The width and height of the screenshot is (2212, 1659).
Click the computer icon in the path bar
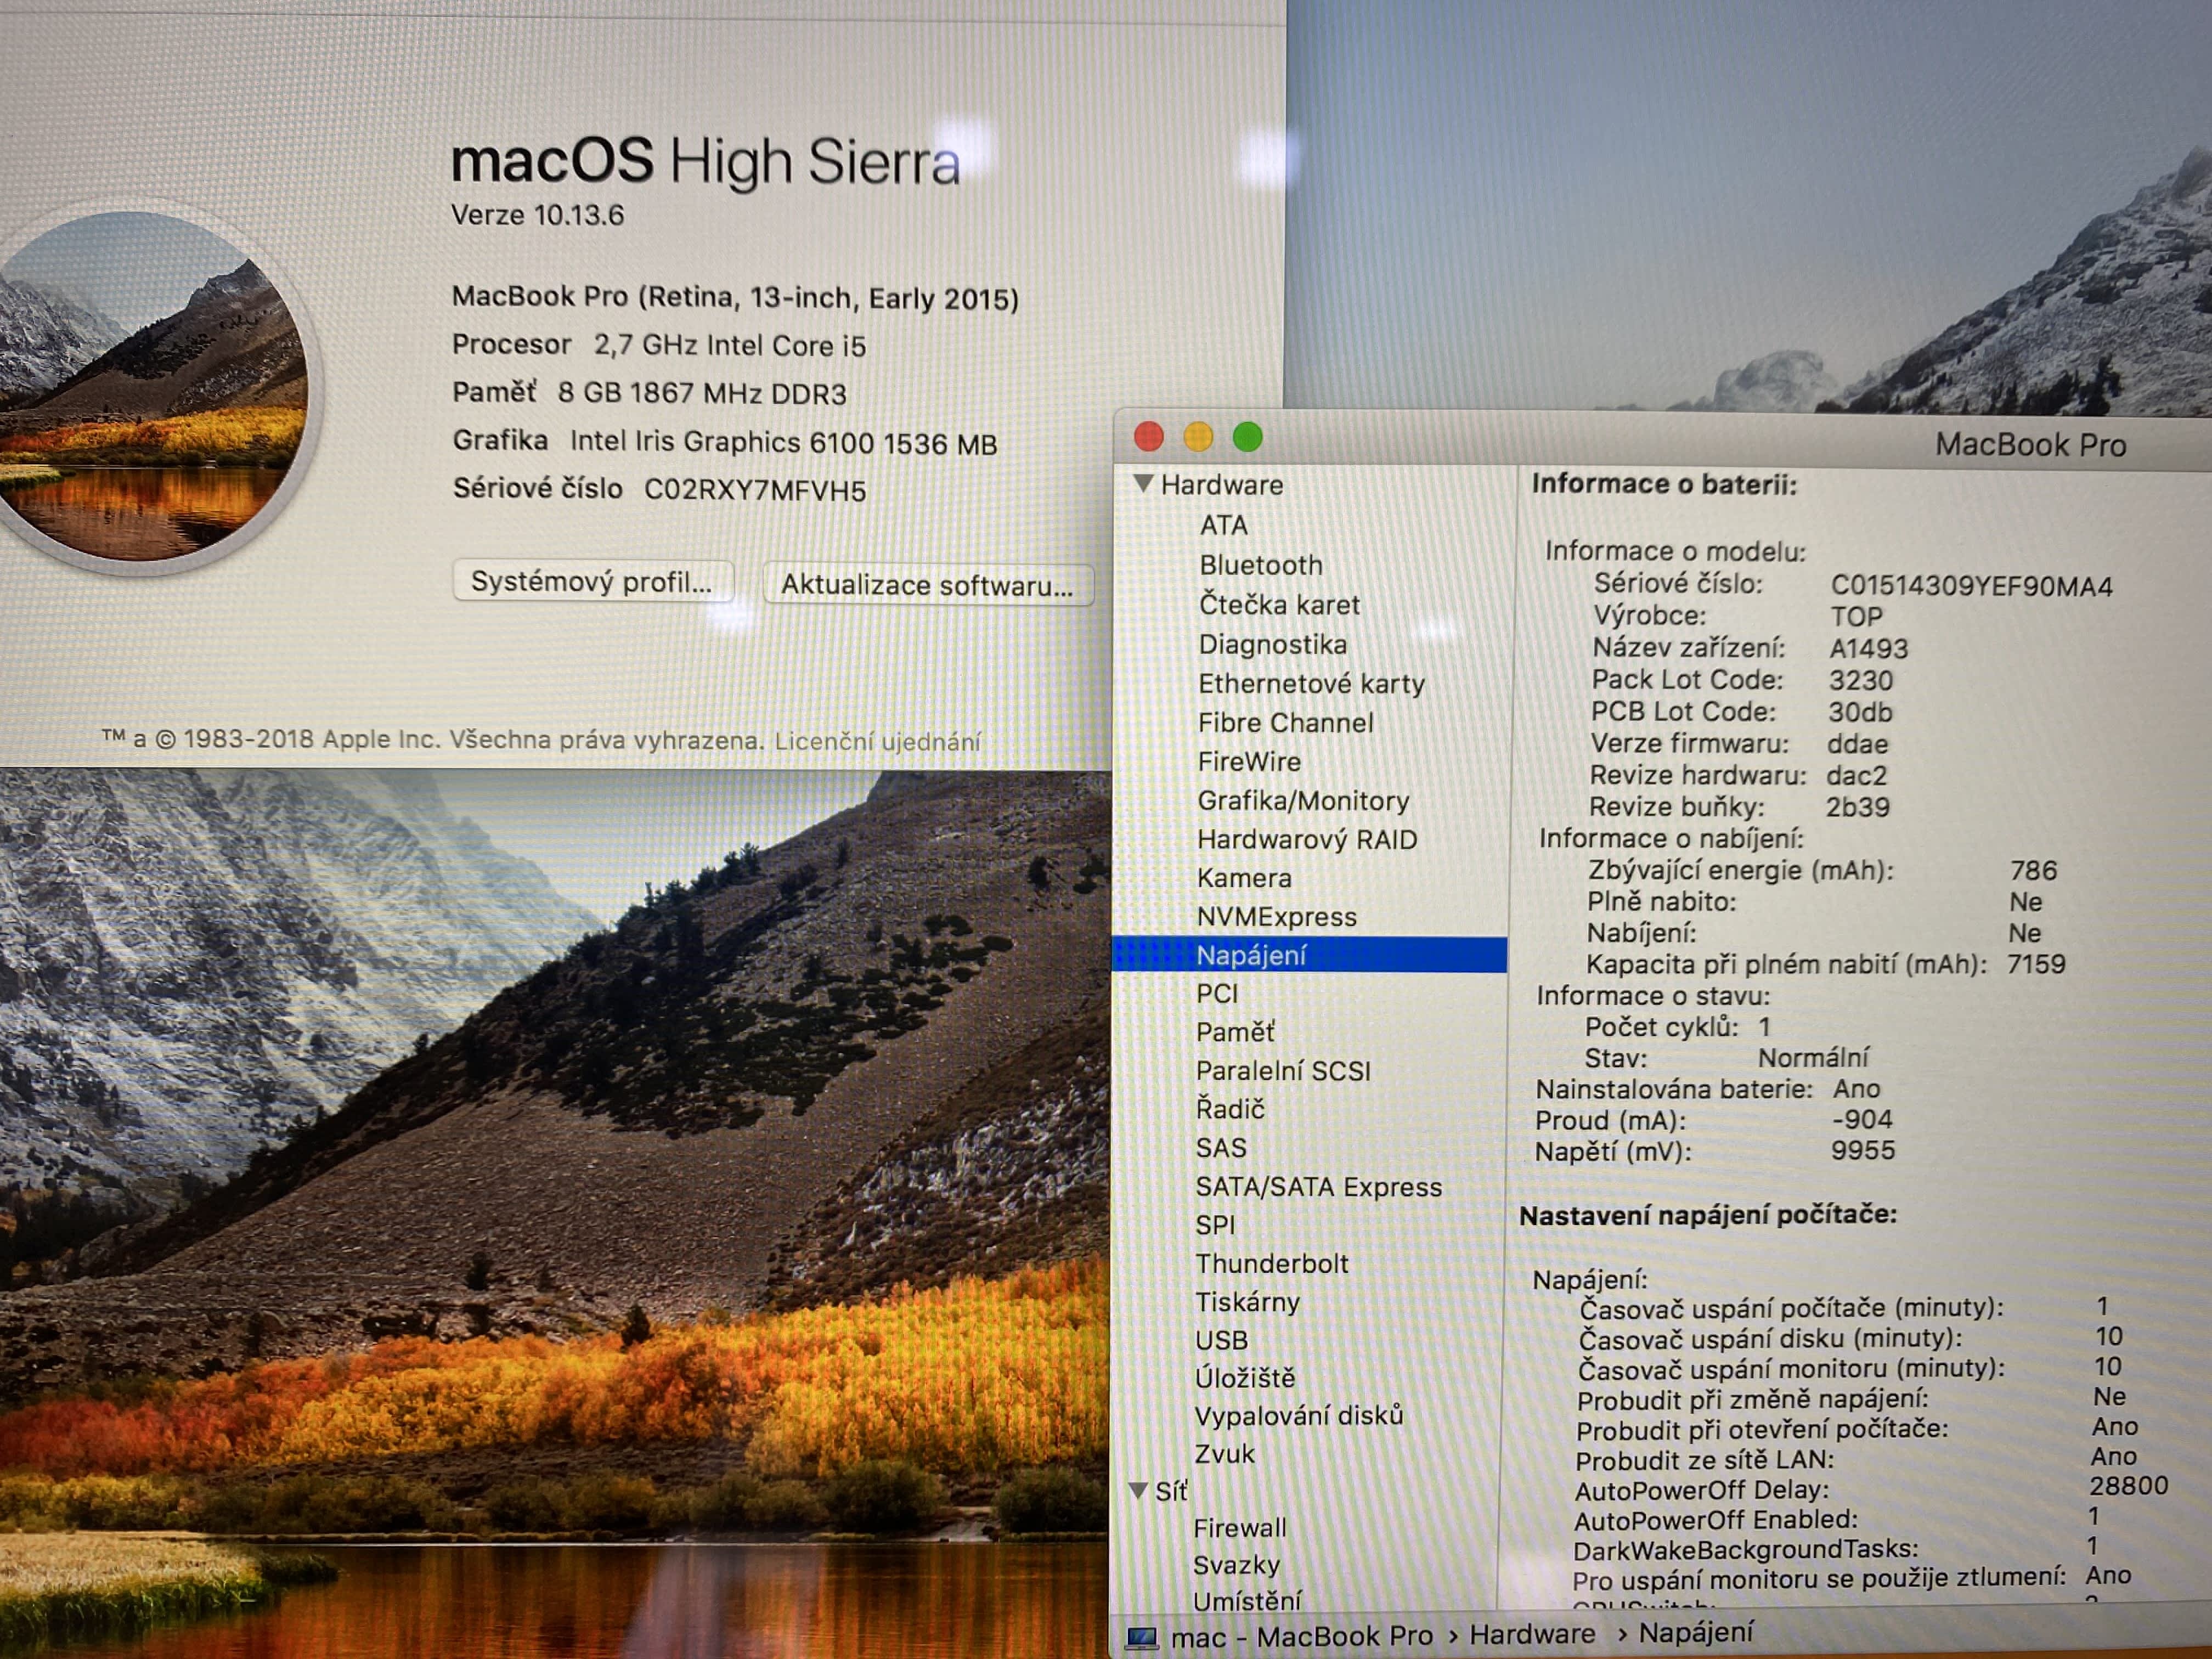[1141, 1637]
